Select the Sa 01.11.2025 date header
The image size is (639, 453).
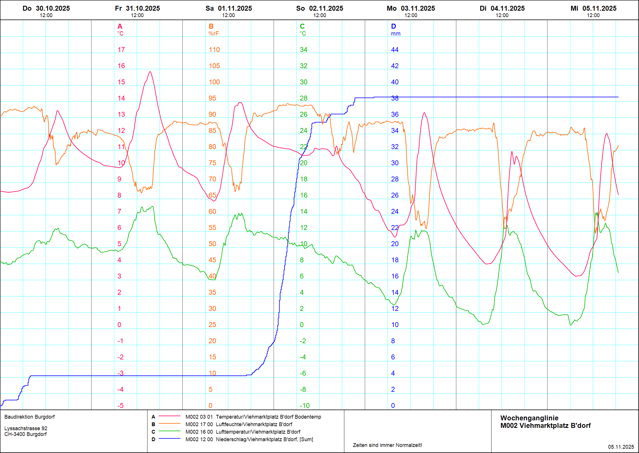pos(229,9)
